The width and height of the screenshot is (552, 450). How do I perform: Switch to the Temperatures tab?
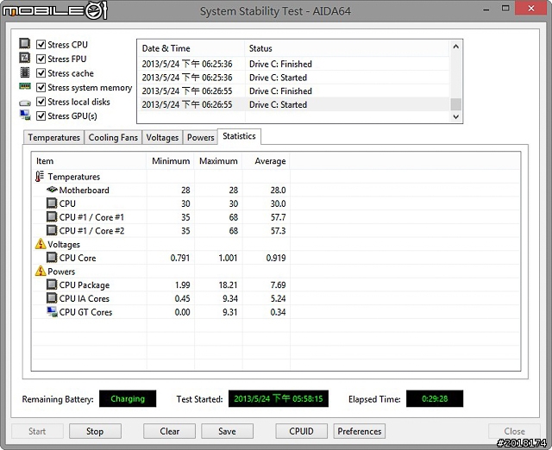click(53, 137)
